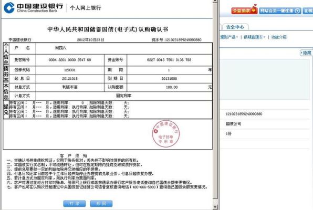313x210 pixels.
Task: Expand the 理财产品 dropdown menu
Action: click(229, 37)
